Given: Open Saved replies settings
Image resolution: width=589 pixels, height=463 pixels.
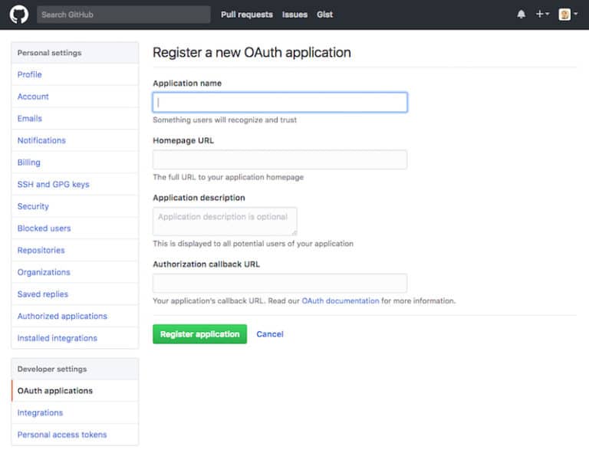Looking at the screenshot, I should (x=75, y=294).
